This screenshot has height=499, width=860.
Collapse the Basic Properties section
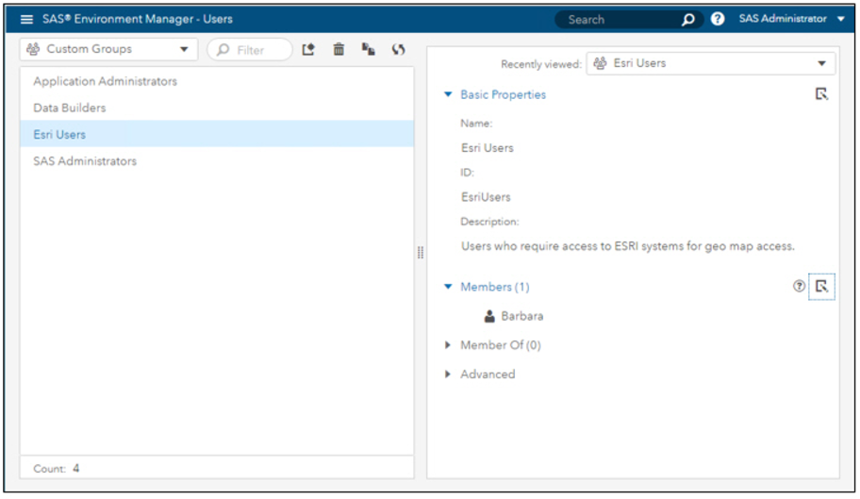point(448,94)
